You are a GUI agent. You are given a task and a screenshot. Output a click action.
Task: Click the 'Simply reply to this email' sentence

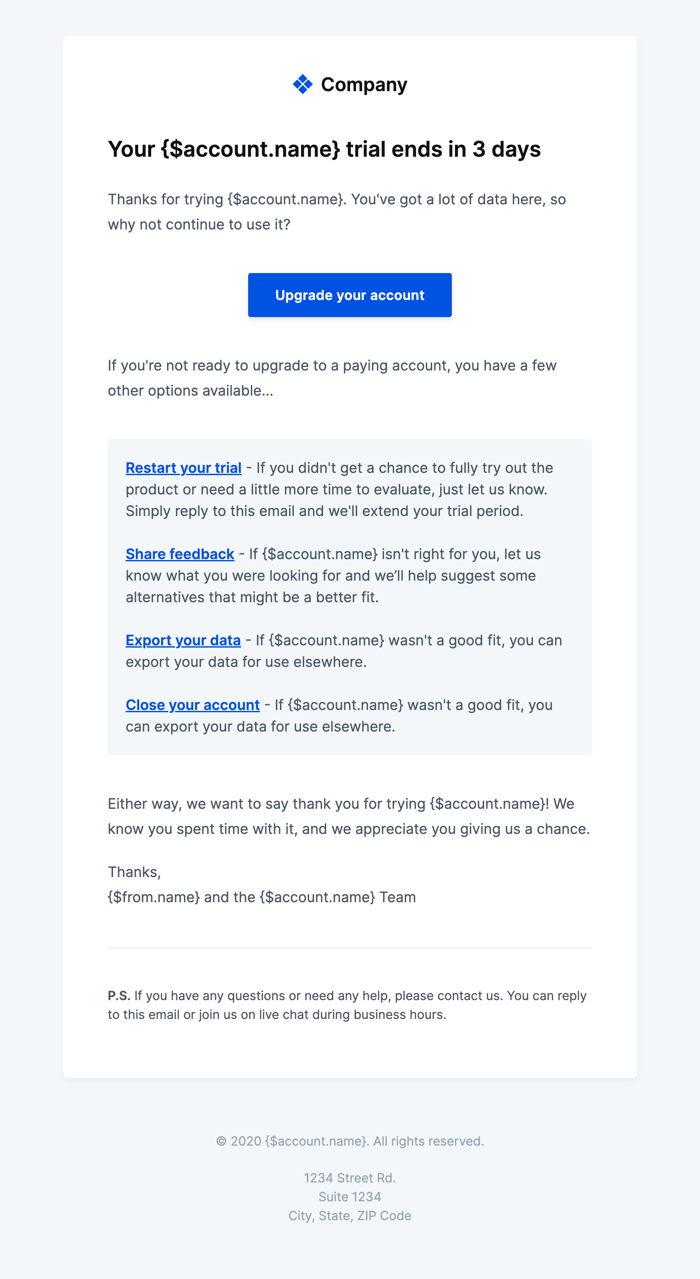point(324,511)
